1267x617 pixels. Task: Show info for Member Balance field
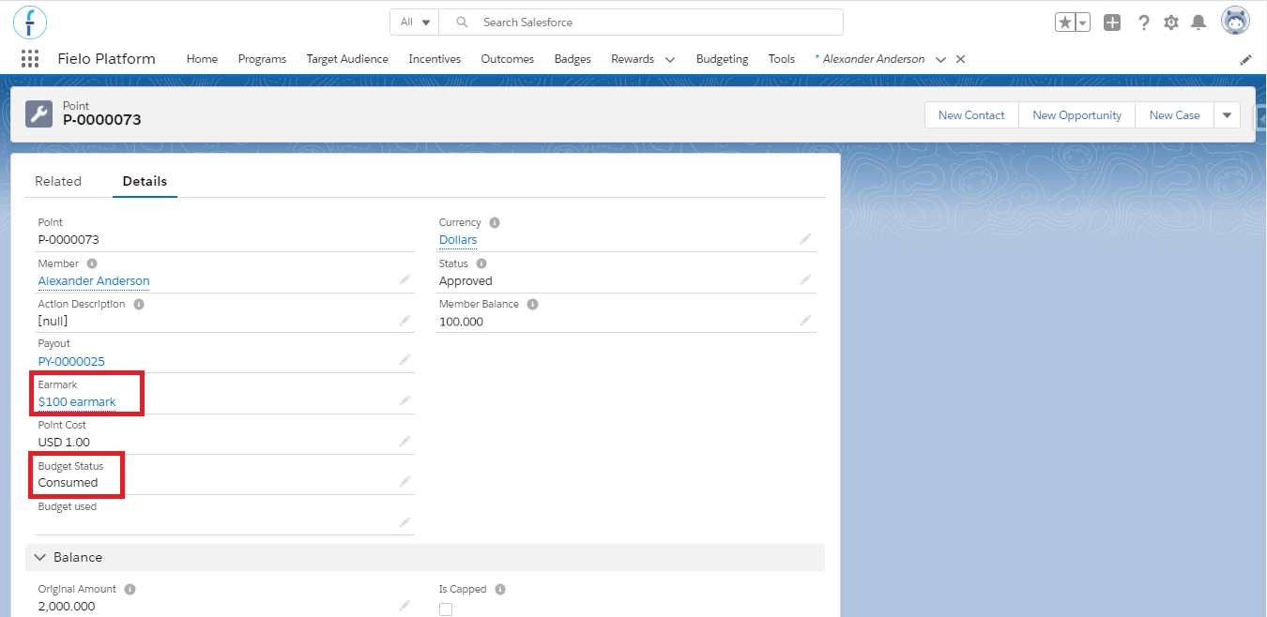(x=532, y=305)
